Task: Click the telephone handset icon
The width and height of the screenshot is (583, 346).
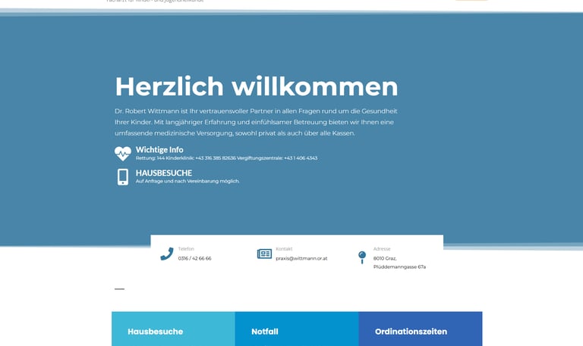Action: pyautogui.click(x=167, y=254)
